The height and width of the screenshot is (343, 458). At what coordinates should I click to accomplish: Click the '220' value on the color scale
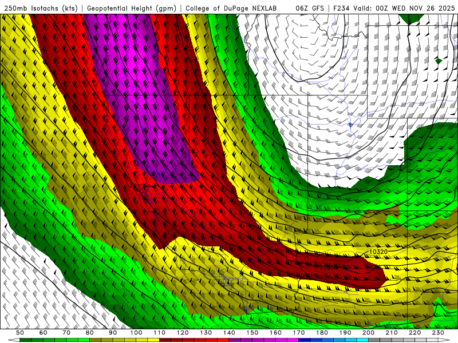point(414,333)
